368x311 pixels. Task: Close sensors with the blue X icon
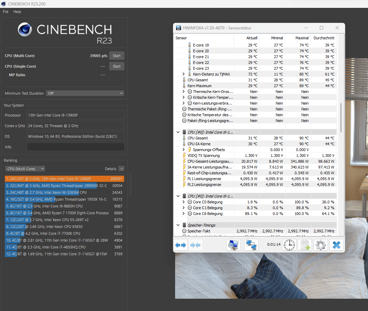tap(336, 245)
